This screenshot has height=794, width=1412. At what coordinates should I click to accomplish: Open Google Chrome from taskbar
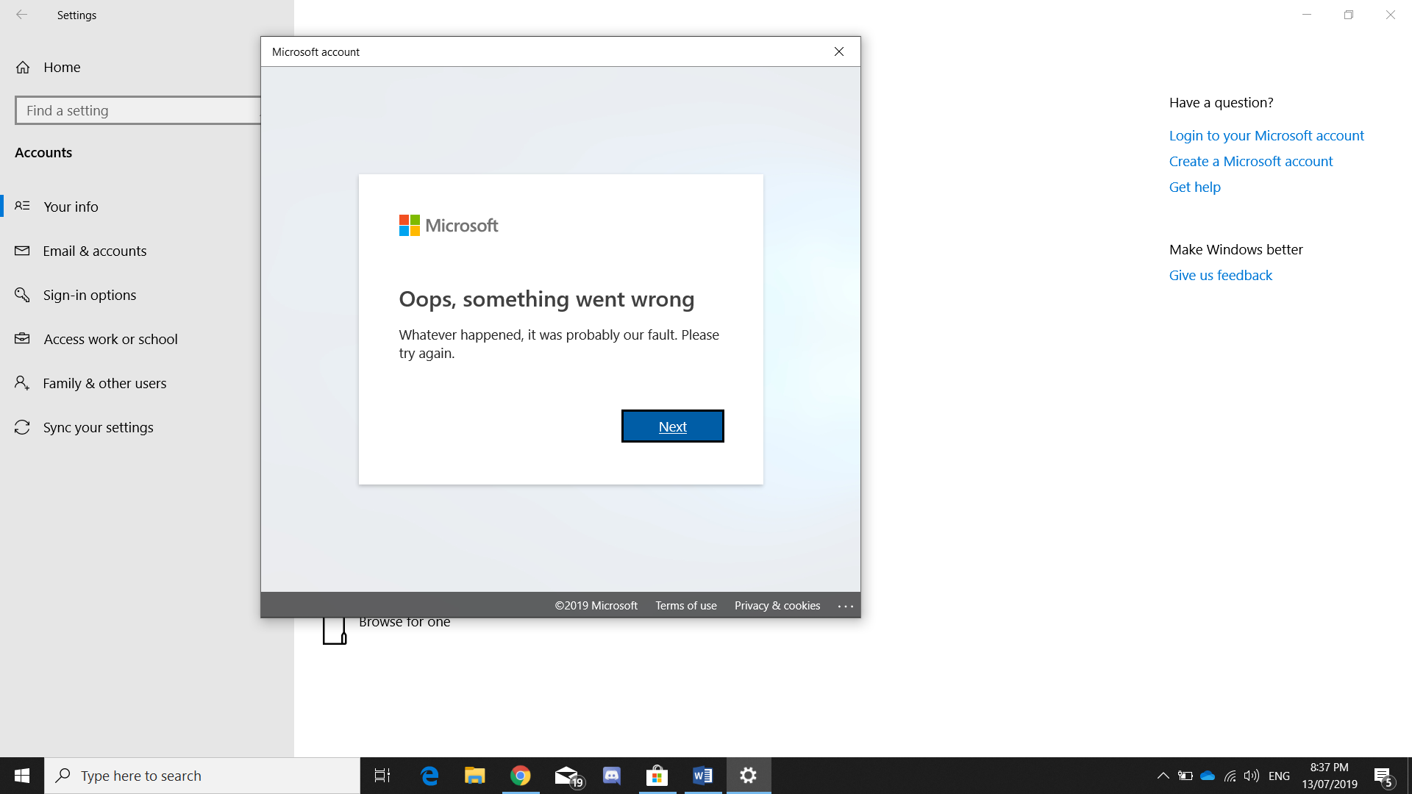[x=521, y=776]
